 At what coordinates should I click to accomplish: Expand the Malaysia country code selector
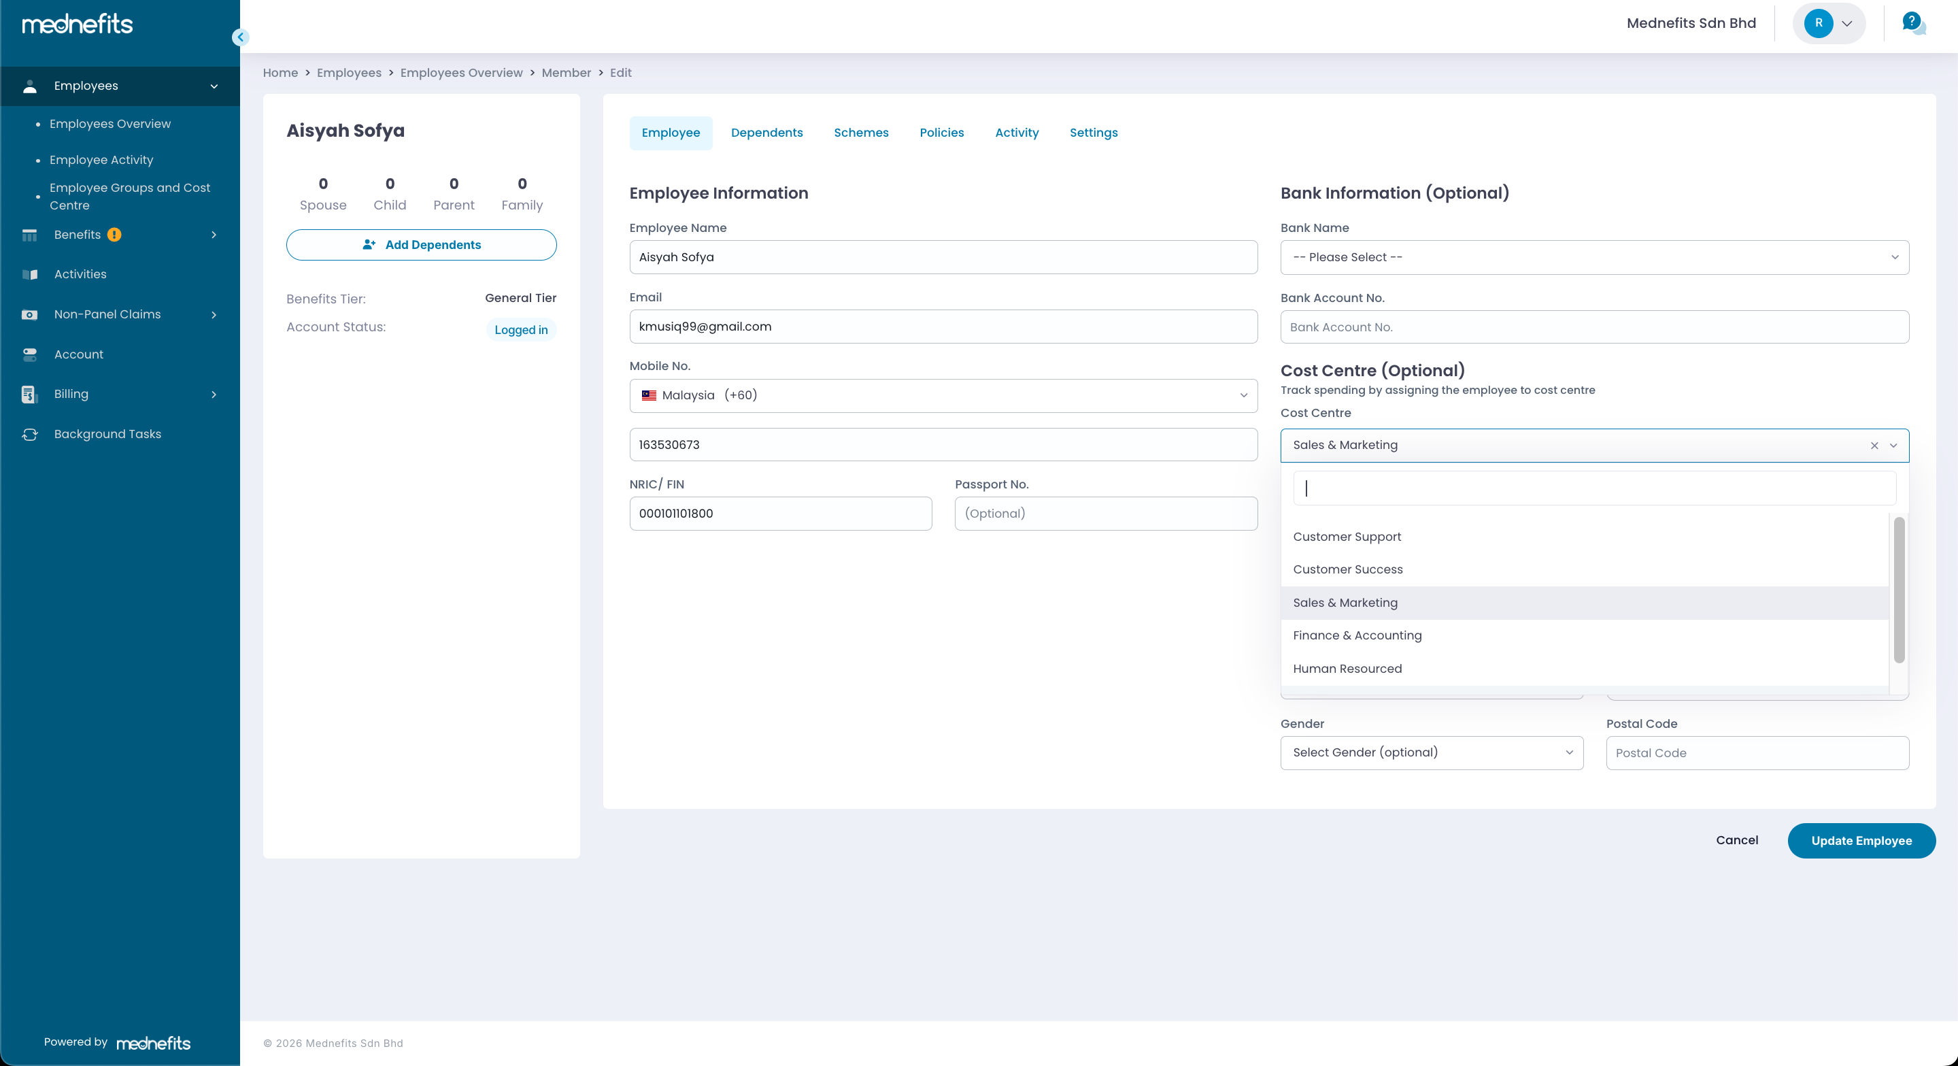943,395
